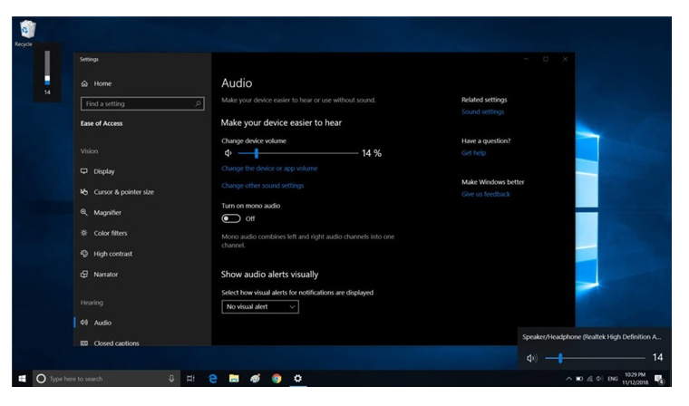Go to Settings Home
689x406 pixels.
point(97,83)
